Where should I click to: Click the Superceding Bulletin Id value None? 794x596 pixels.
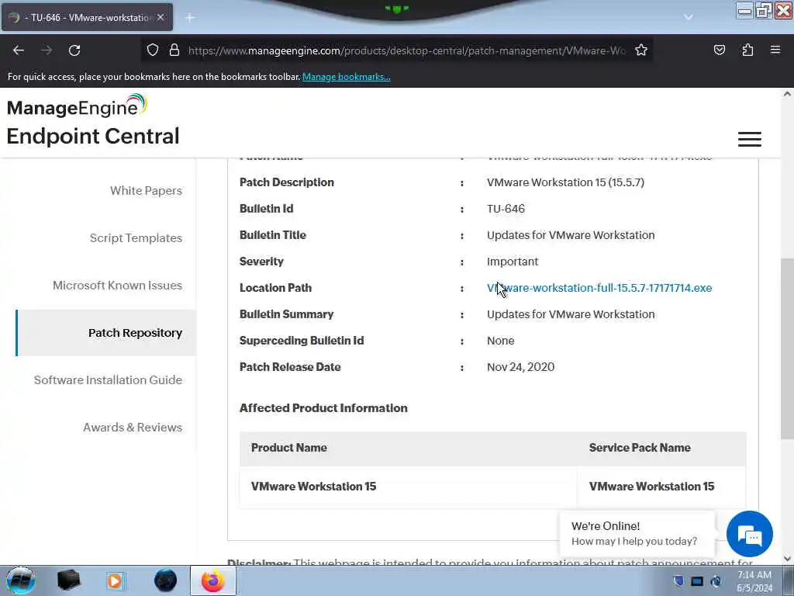pos(500,341)
